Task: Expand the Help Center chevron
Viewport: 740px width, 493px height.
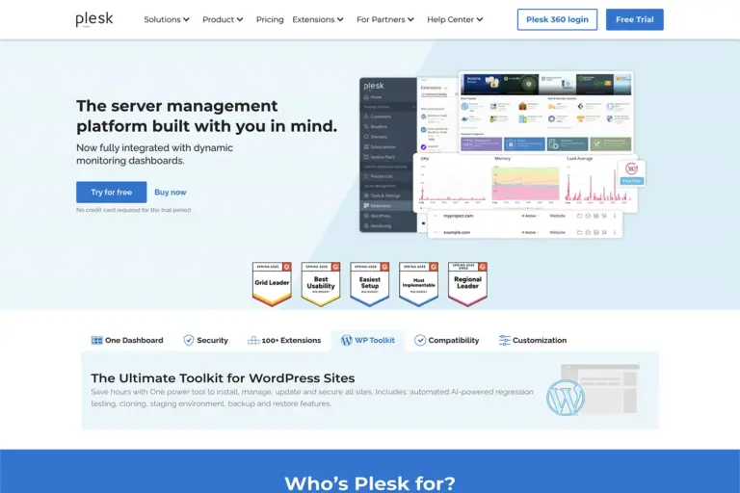Action: [x=480, y=19]
